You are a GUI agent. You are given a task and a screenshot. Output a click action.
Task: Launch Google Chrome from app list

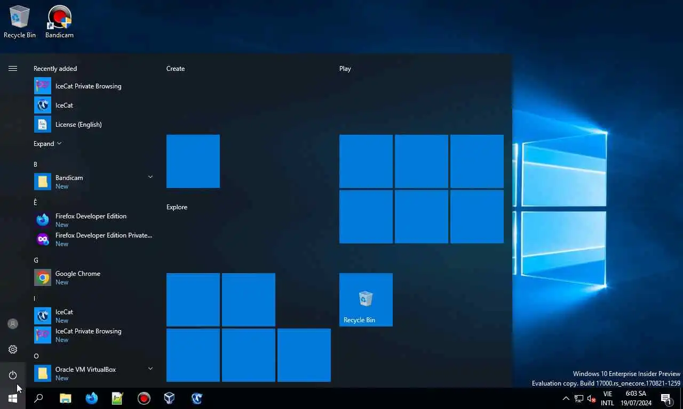[x=94, y=277]
